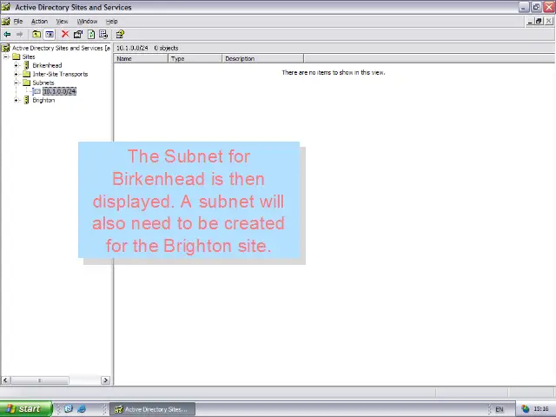
Task: Open the View menu
Action: click(62, 21)
